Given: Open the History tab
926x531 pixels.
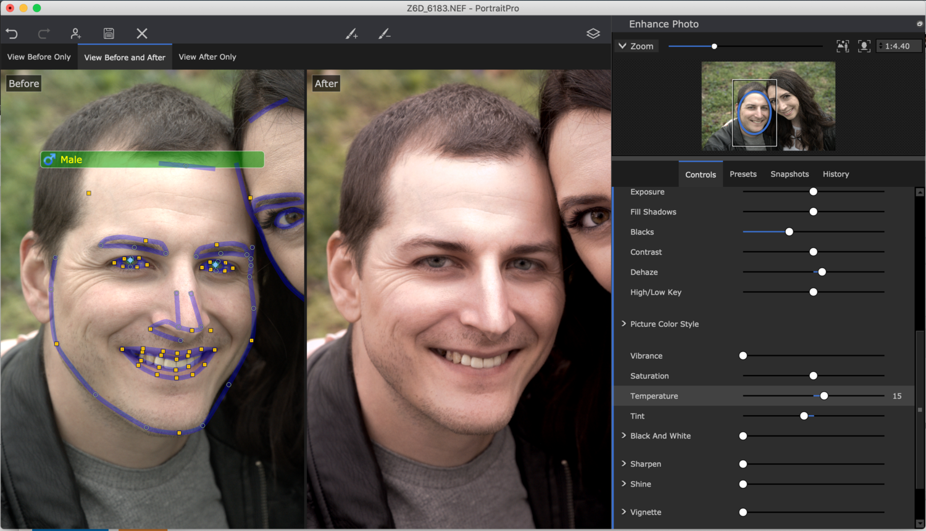Looking at the screenshot, I should (x=835, y=175).
